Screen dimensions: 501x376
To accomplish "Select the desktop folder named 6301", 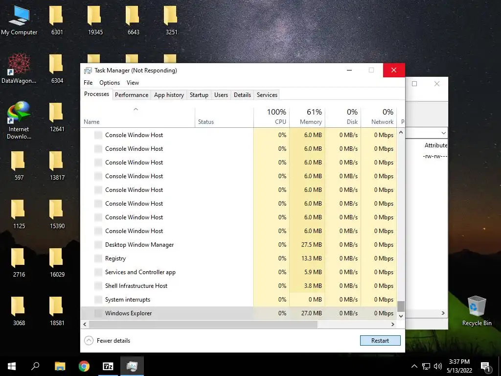I will (x=57, y=20).
